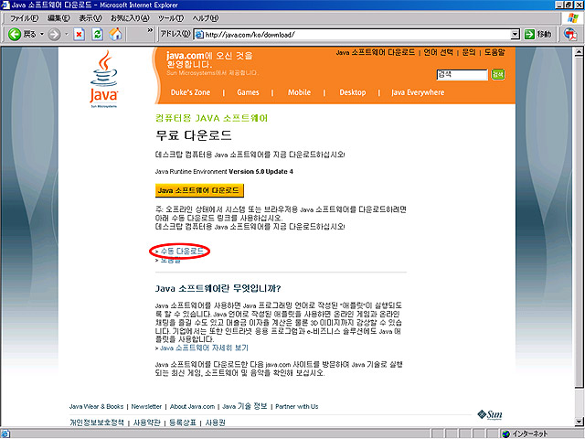Click the Java 기술 정보 footer link
This screenshot has width=585, height=439.
tap(245, 406)
